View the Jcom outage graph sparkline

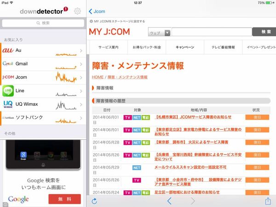[66, 77]
